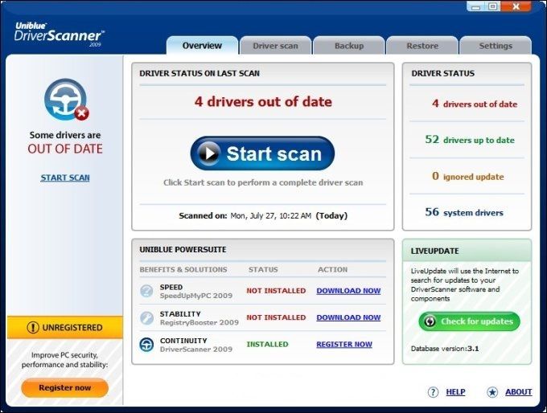Click '4 drivers out of date' in Driver Status panel
The image size is (547, 413).
pos(475,104)
